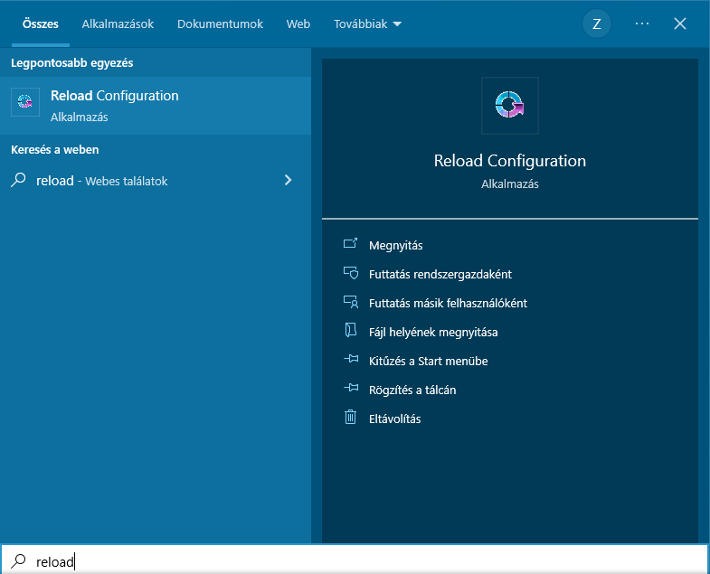Click the run as administrator shield icon
The height and width of the screenshot is (574, 710).
[x=350, y=273]
